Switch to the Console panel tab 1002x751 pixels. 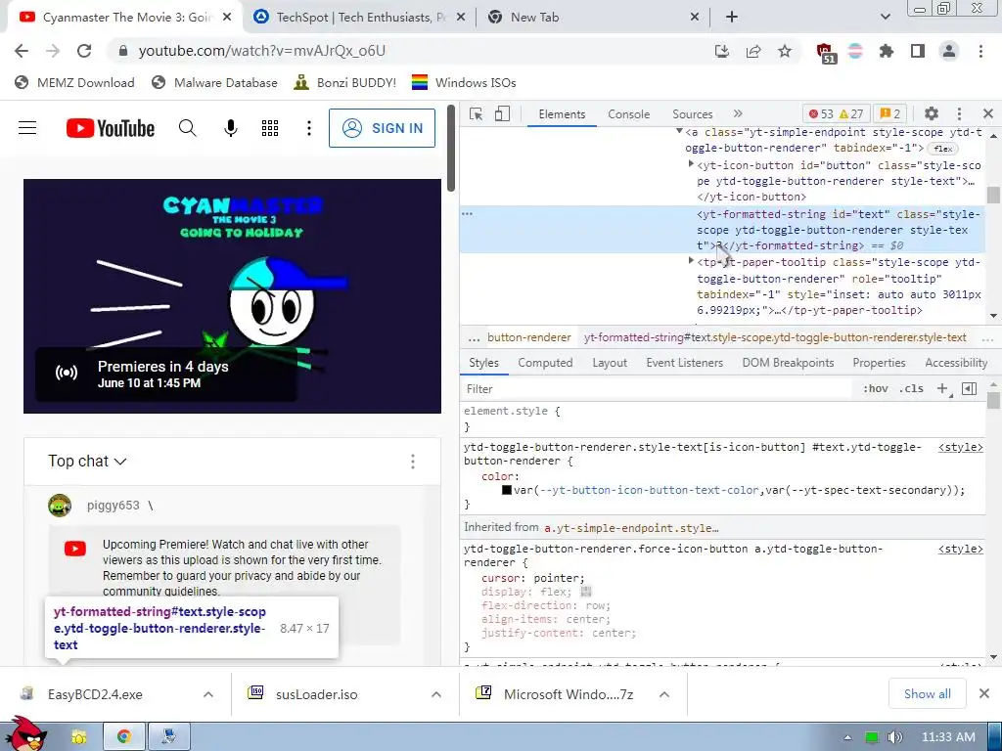click(x=629, y=113)
